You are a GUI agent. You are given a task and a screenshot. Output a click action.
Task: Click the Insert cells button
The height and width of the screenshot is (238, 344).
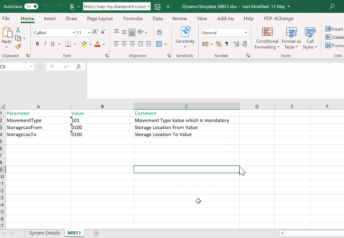click(334, 29)
